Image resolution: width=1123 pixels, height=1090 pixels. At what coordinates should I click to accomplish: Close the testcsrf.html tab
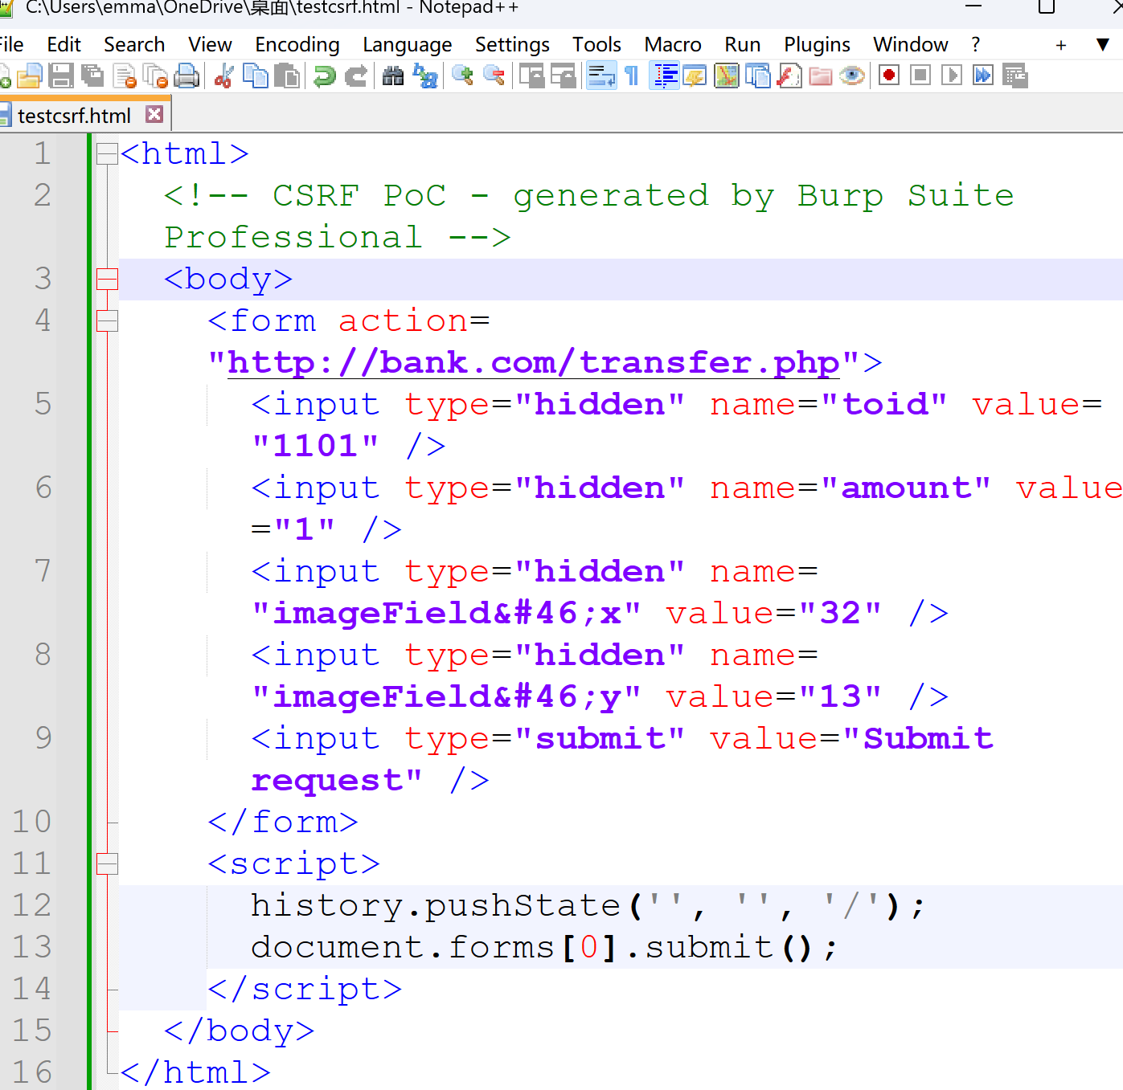pyautogui.click(x=154, y=114)
